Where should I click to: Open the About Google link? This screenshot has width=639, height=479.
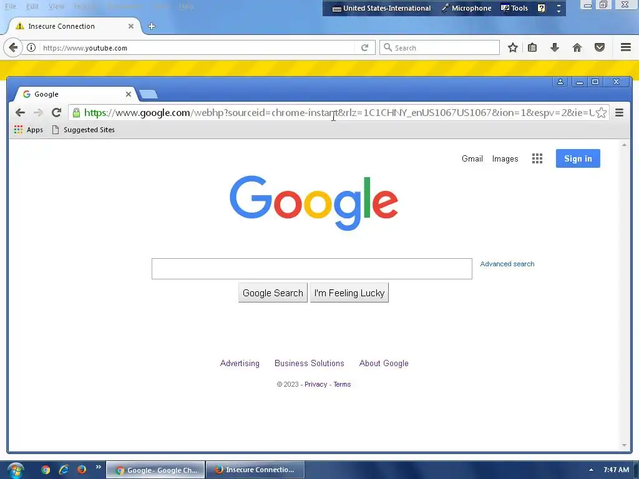(x=384, y=364)
